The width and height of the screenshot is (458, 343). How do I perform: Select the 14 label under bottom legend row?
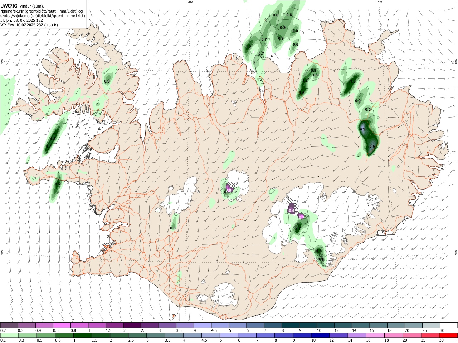[350, 341]
